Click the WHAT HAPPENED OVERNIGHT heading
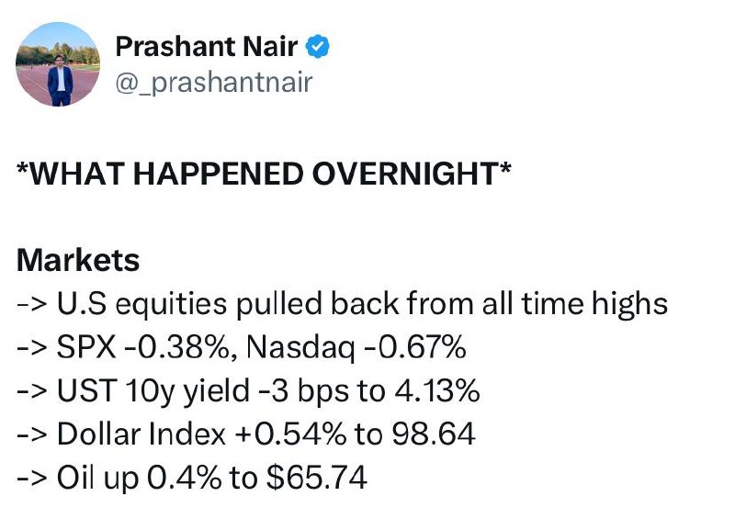Viewport: 735px width, 530px height. click(264, 175)
